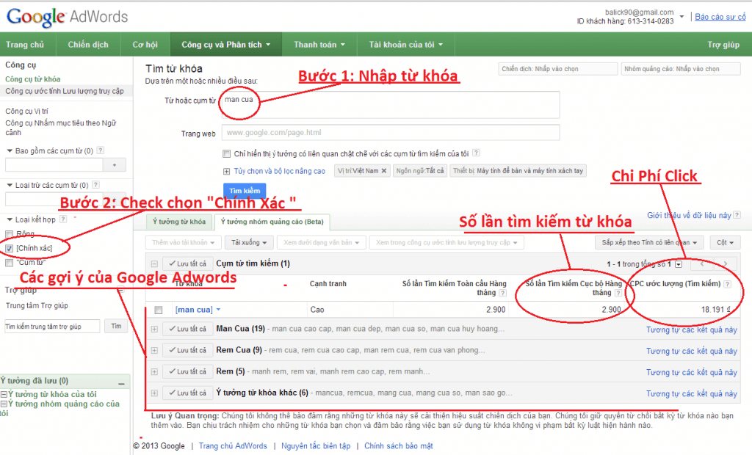The height and width of the screenshot is (455, 752).
Task: Expand the Rem (5) ad group
Action: [x=154, y=371]
